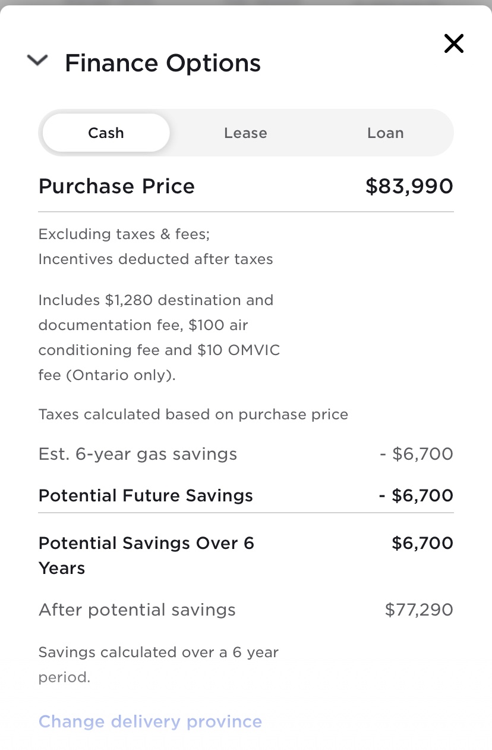The height and width of the screenshot is (750, 492).
Task: Collapse the Finance Options chevron
Action: point(37,61)
